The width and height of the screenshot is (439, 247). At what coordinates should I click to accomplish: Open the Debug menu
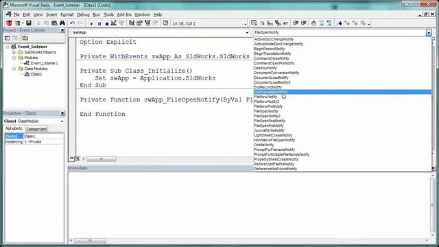pyautogui.click(x=83, y=14)
